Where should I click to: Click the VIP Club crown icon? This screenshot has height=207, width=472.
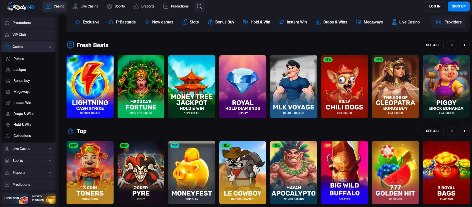click(x=7, y=35)
